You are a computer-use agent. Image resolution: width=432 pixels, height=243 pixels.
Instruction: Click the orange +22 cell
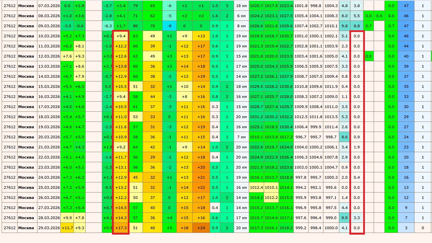coord(201,187)
